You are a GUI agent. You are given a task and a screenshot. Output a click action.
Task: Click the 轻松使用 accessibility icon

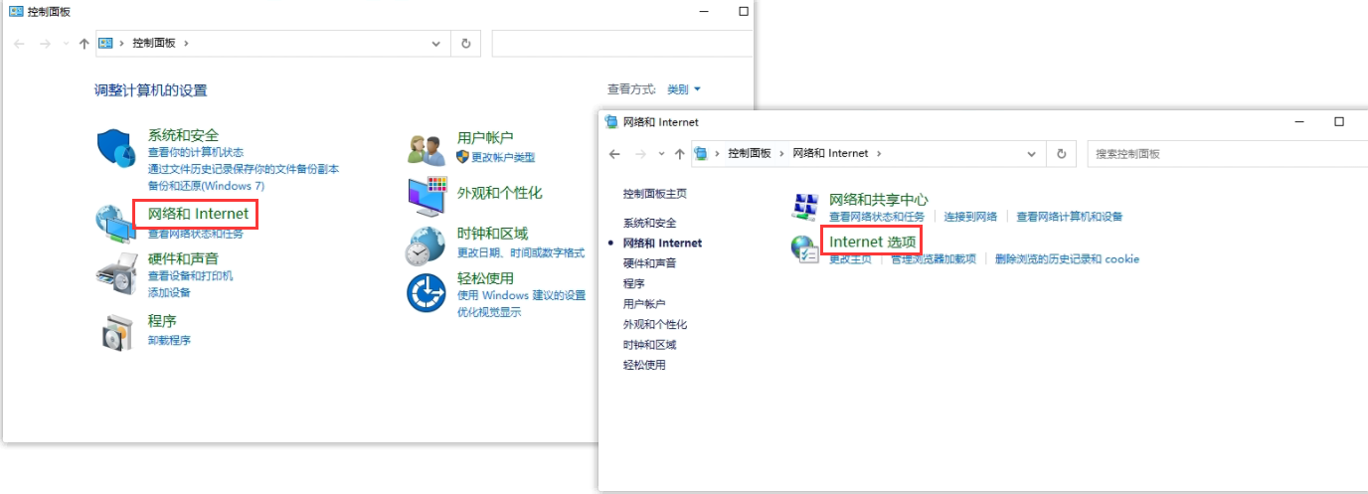(x=426, y=293)
